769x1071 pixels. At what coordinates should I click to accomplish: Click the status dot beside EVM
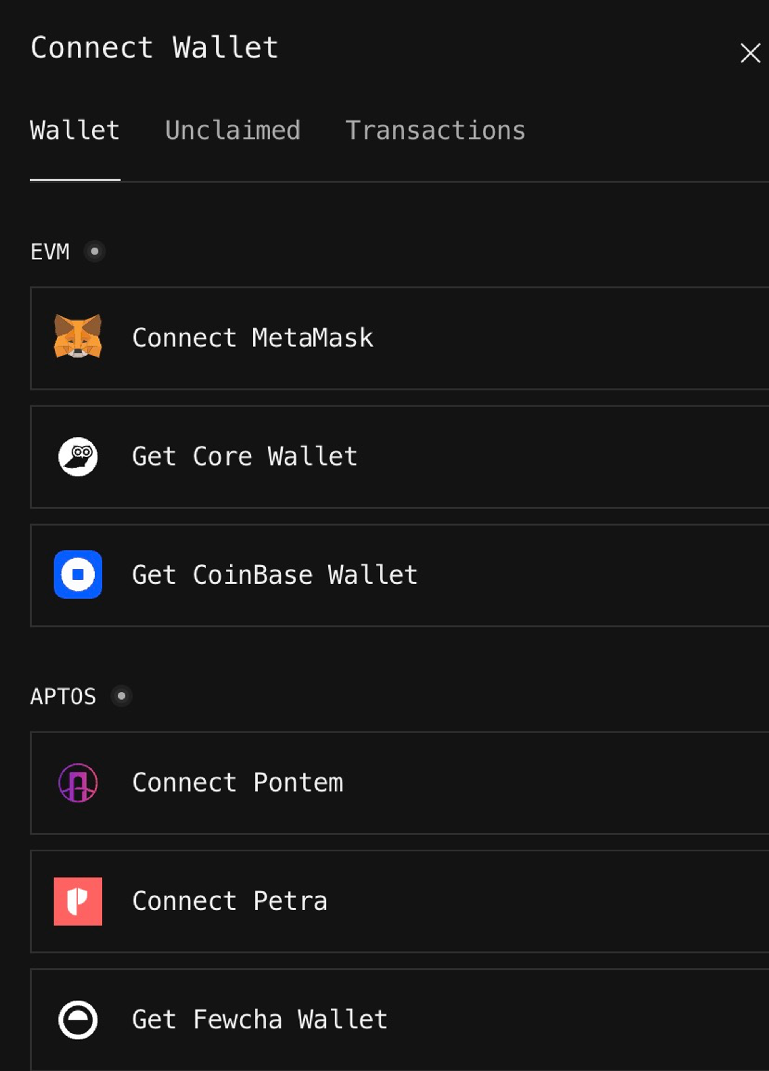coord(95,251)
